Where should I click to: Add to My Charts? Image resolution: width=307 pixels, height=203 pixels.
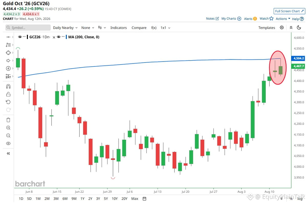pyautogui.click(x=231, y=19)
